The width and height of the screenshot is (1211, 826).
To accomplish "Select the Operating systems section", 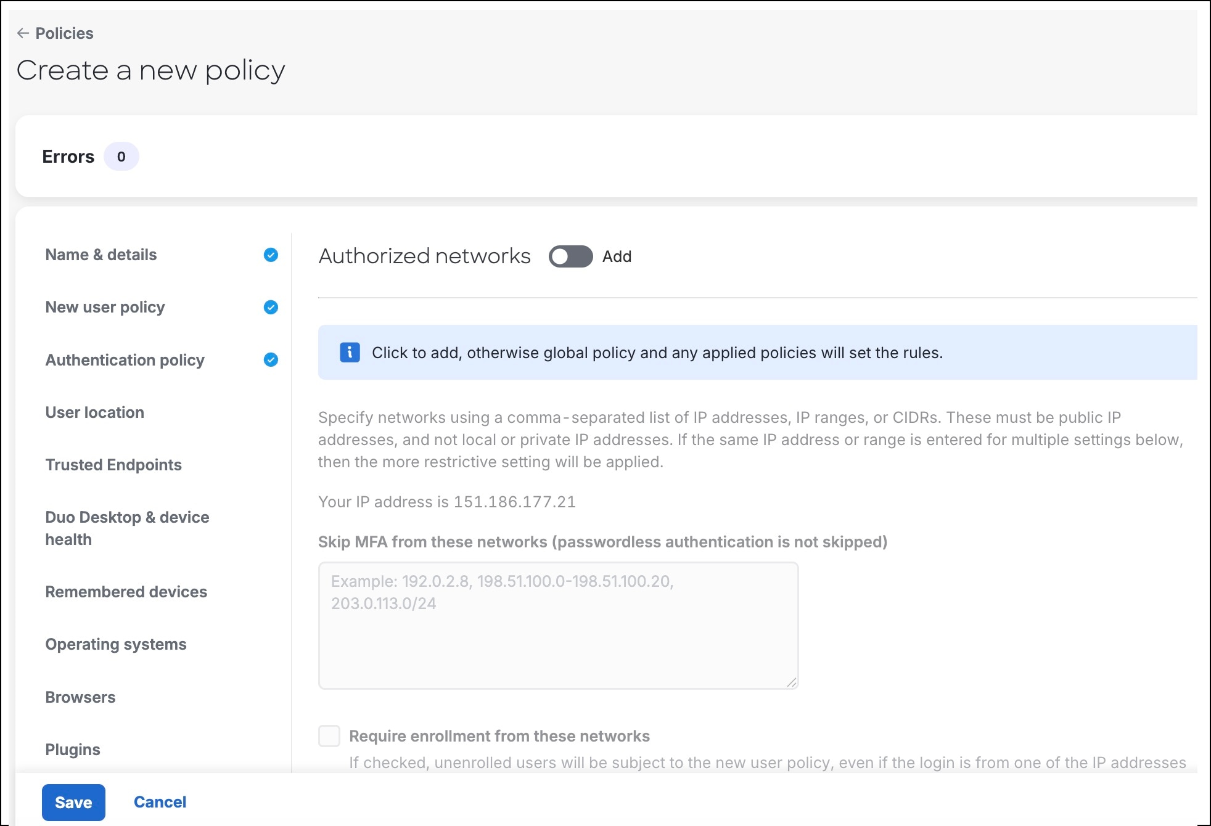I will point(116,644).
